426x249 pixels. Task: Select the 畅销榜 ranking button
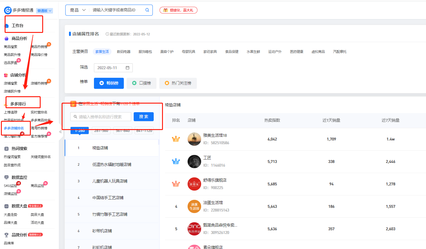point(109,83)
